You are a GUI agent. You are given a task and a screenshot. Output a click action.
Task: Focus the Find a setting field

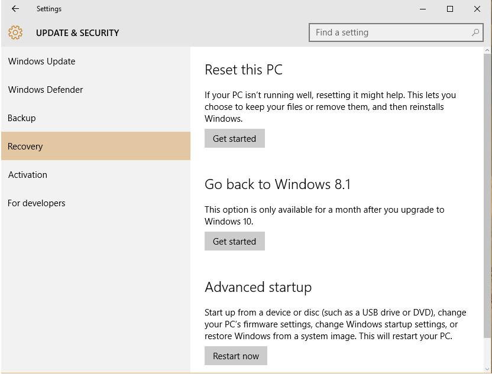(390, 32)
